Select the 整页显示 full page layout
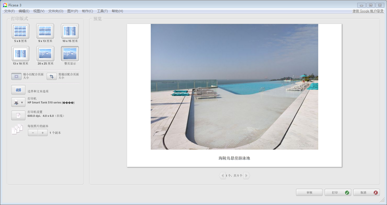 70,53
